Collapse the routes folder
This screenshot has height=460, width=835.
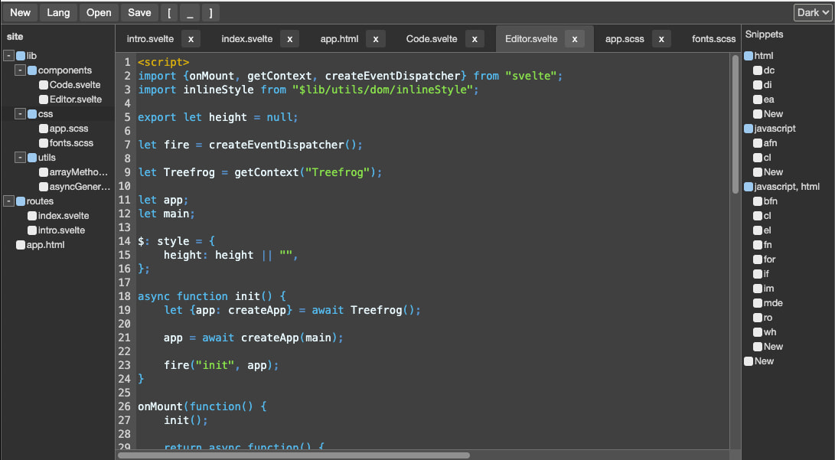point(8,201)
